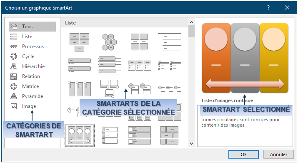Image resolution: width=298 pixels, height=164 pixels.
Task: Click the gallery scrollbar thumb
Action: 192,31
